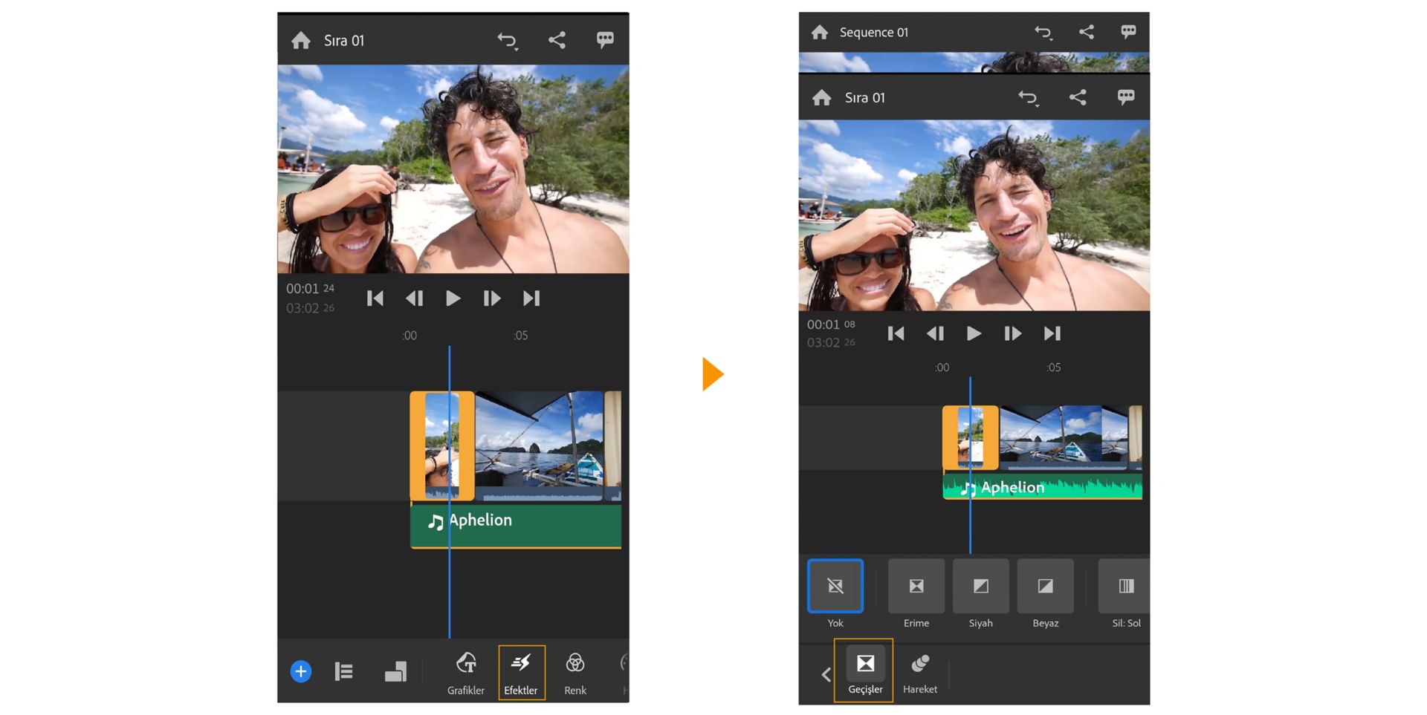
Task: Tap the selfie preview on the Efektler toolbar screen
Action: click(453, 169)
